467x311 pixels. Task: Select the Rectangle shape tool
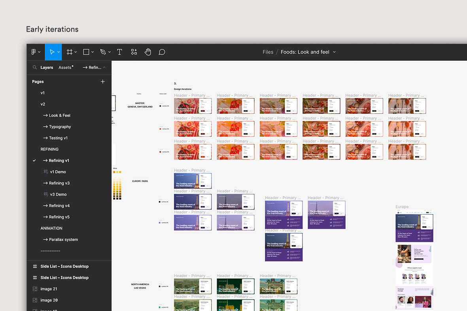tap(86, 52)
